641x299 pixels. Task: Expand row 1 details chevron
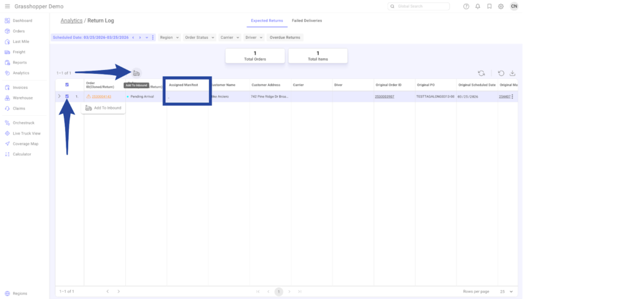[x=59, y=96]
